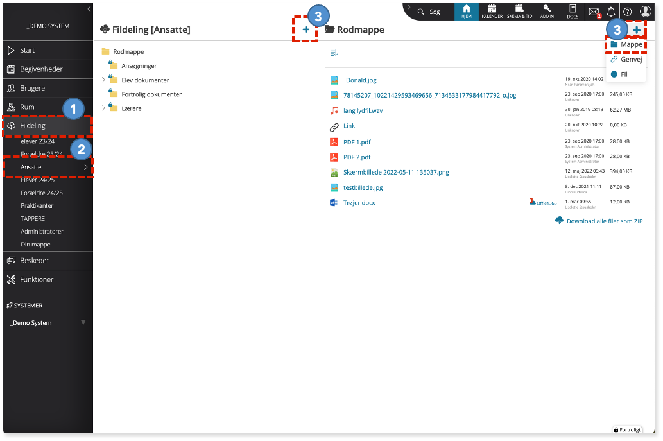The height and width of the screenshot is (441, 663).
Task: Select Fortrolig dokumenter folder
Action: tap(151, 94)
